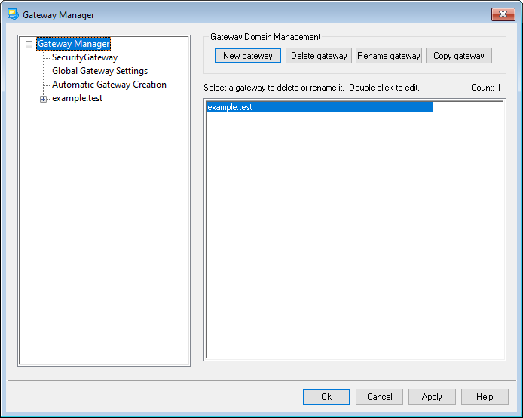Click the New gateway button
Image resolution: width=523 pixels, height=418 pixels.
pyautogui.click(x=248, y=56)
